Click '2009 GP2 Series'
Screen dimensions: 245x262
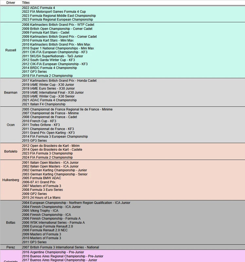(x=34, y=194)
